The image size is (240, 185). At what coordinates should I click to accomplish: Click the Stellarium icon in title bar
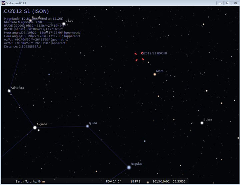(3, 3)
